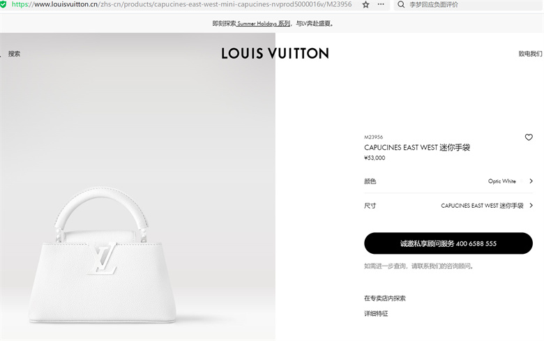Click the Louis Vuitton logo

tap(275, 54)
